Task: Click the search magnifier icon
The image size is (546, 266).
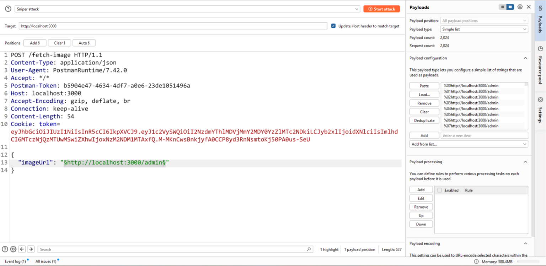Action: [x=309, y=249]
